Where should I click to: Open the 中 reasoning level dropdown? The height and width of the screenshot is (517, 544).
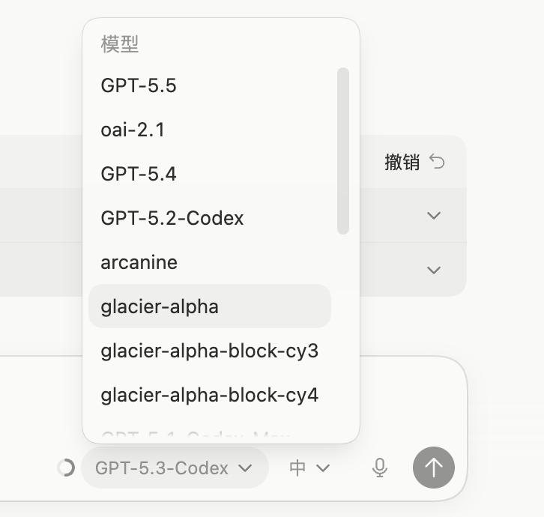point(309,468)
